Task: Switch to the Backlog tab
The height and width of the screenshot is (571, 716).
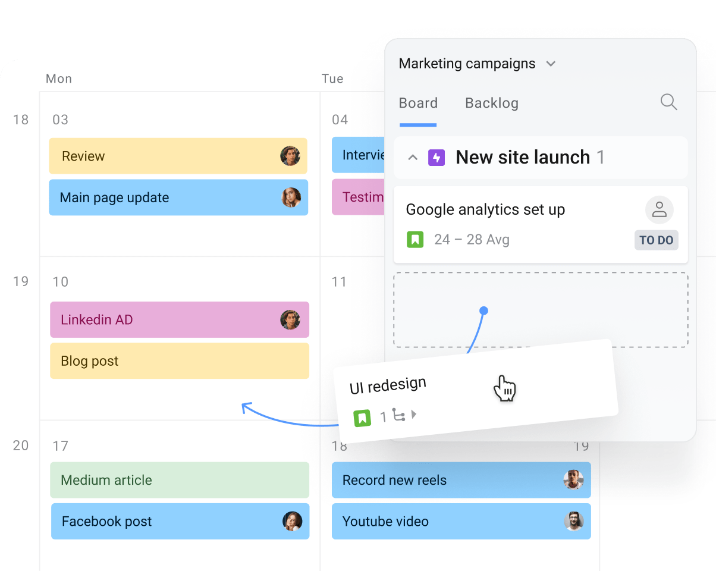Action: click(x=491, y=102)
